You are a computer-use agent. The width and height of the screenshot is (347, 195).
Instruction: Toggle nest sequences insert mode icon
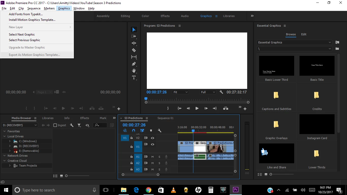[x=125, y=131]
